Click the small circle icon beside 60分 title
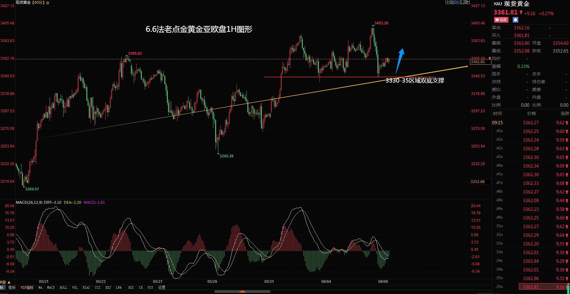Image resolution: width=570 pixels, height=294 pixels. coord(48,3)
